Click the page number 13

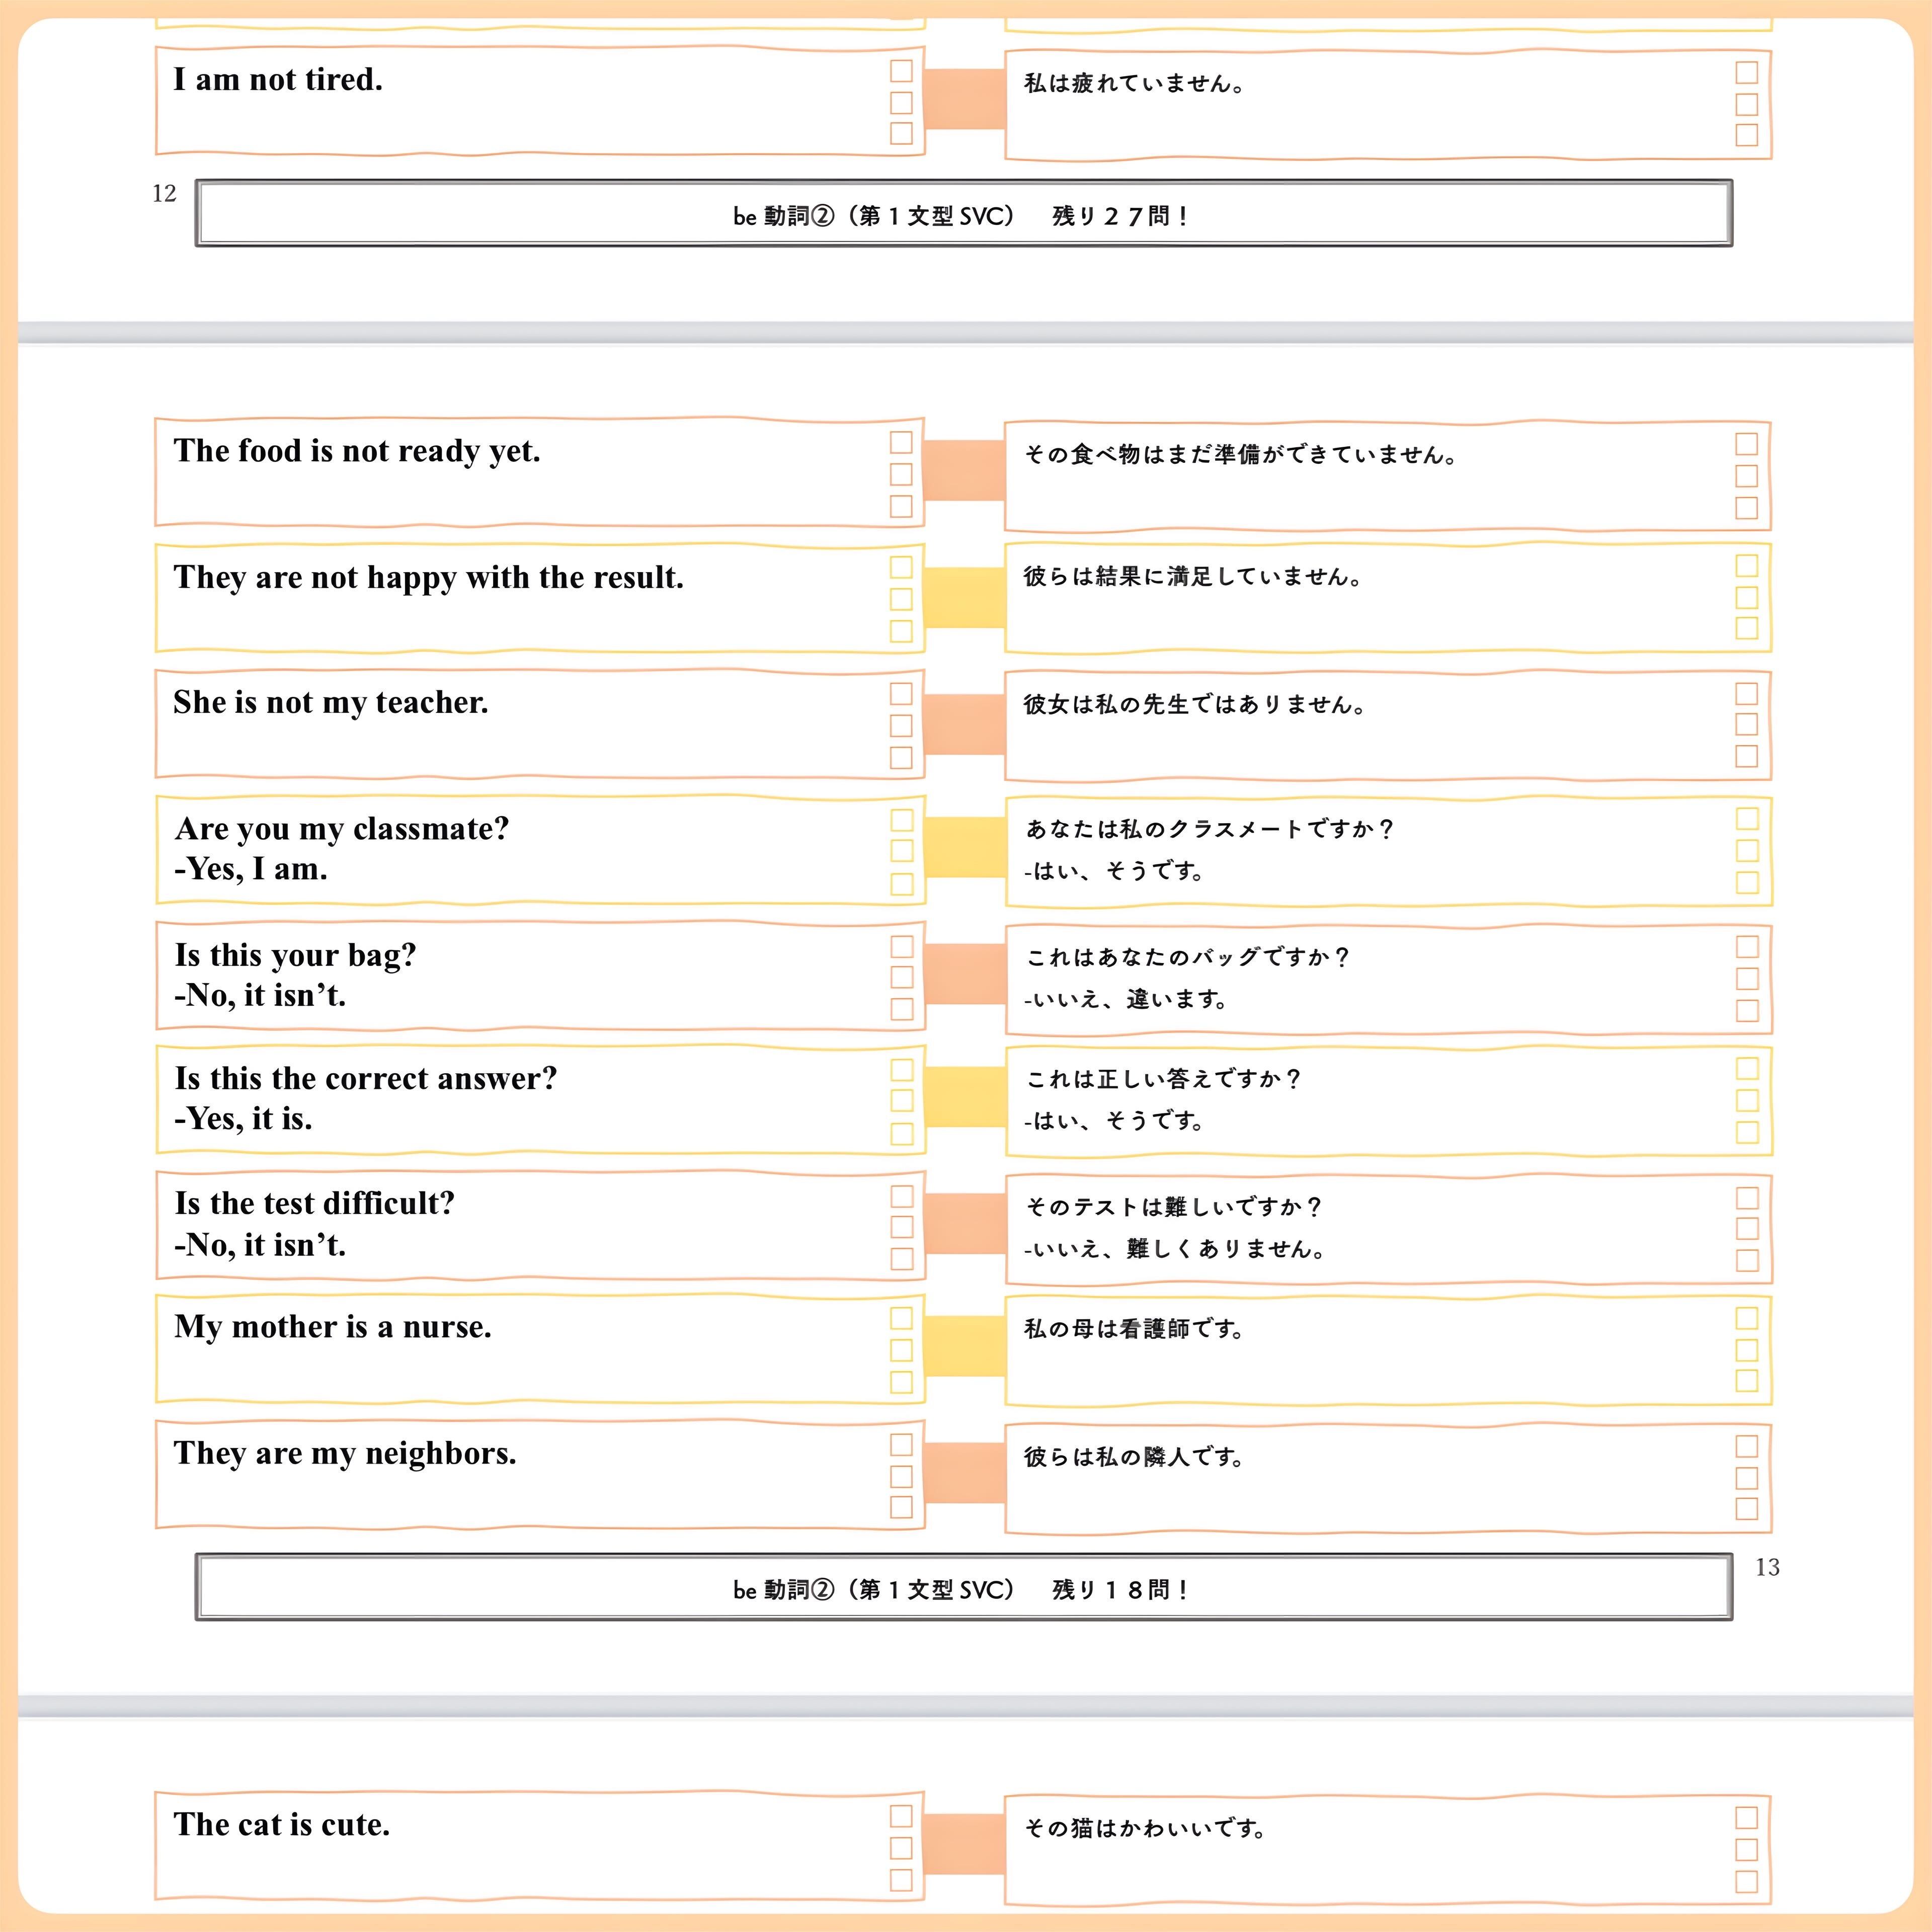1767,1567
